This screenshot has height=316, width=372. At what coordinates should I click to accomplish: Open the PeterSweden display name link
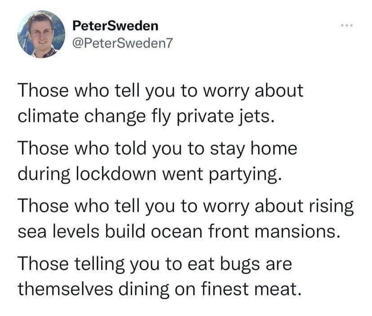click(x=115, y=26)
